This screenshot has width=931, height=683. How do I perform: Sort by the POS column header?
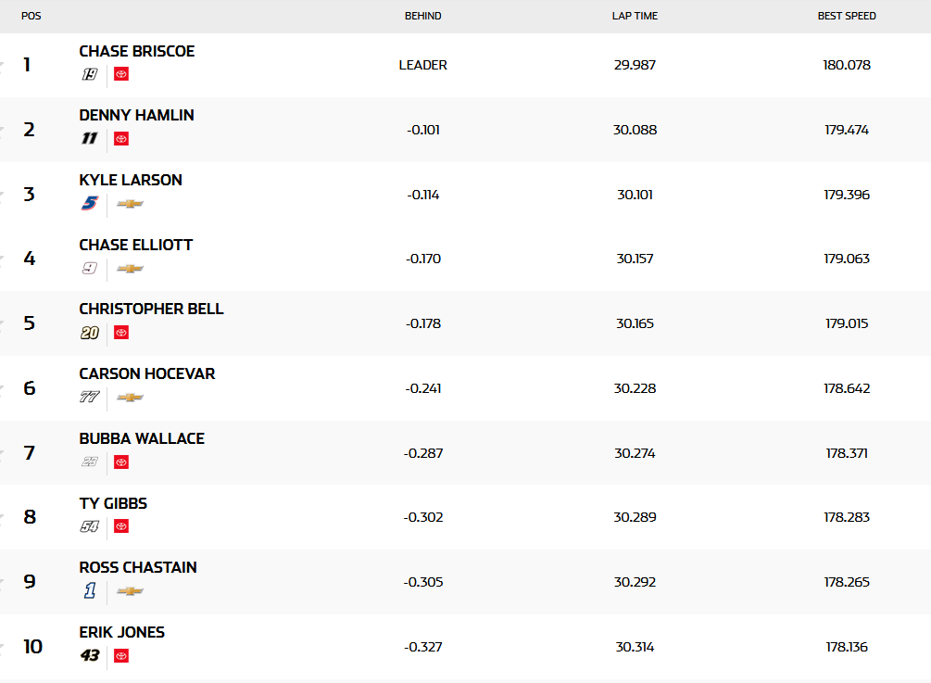coord(31,16)
